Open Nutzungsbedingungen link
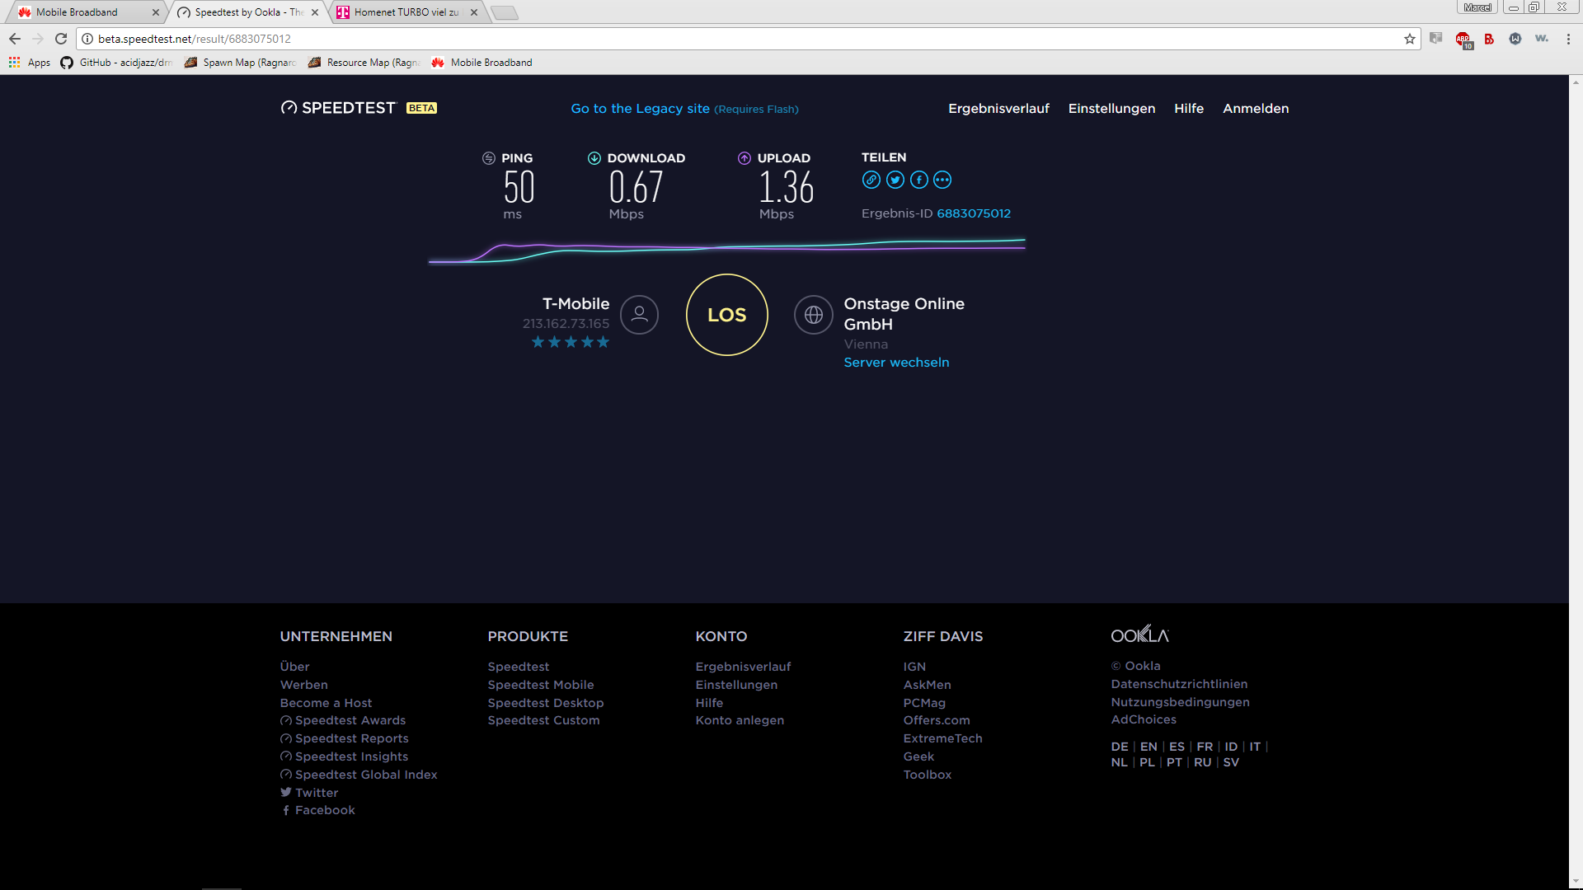Viewport: 1583px width, 890px height. click(1180, 702)
